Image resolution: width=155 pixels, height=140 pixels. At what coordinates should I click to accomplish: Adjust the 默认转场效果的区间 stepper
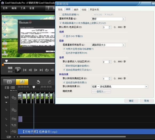[110, 79]
